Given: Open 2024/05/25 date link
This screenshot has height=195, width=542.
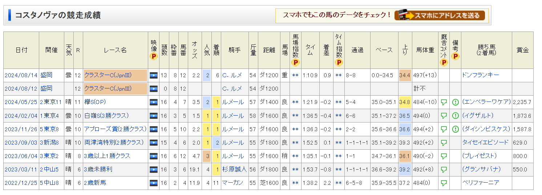Looking at the screenshot, I should coord(21,102).
